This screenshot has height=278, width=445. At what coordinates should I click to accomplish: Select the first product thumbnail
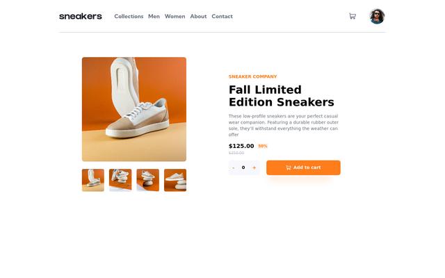coord(93,180)
